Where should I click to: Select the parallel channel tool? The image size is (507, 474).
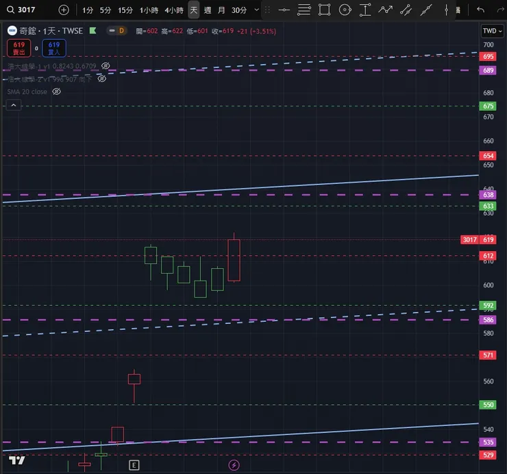(406, 10)
